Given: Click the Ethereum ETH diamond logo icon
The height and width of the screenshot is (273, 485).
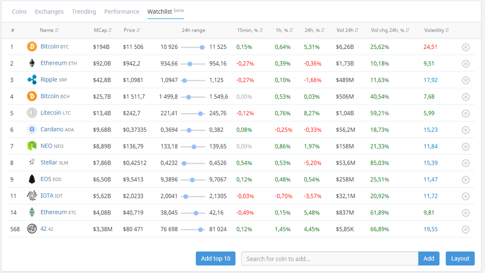Looking at the screenshot, I should [x=32, y=63].
